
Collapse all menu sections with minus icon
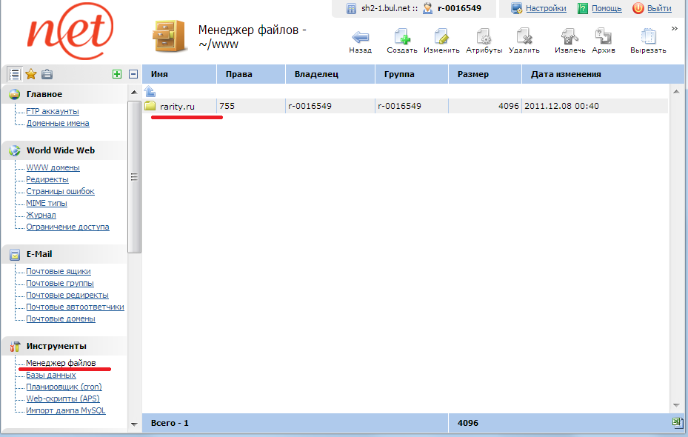[x=133, y=74]
